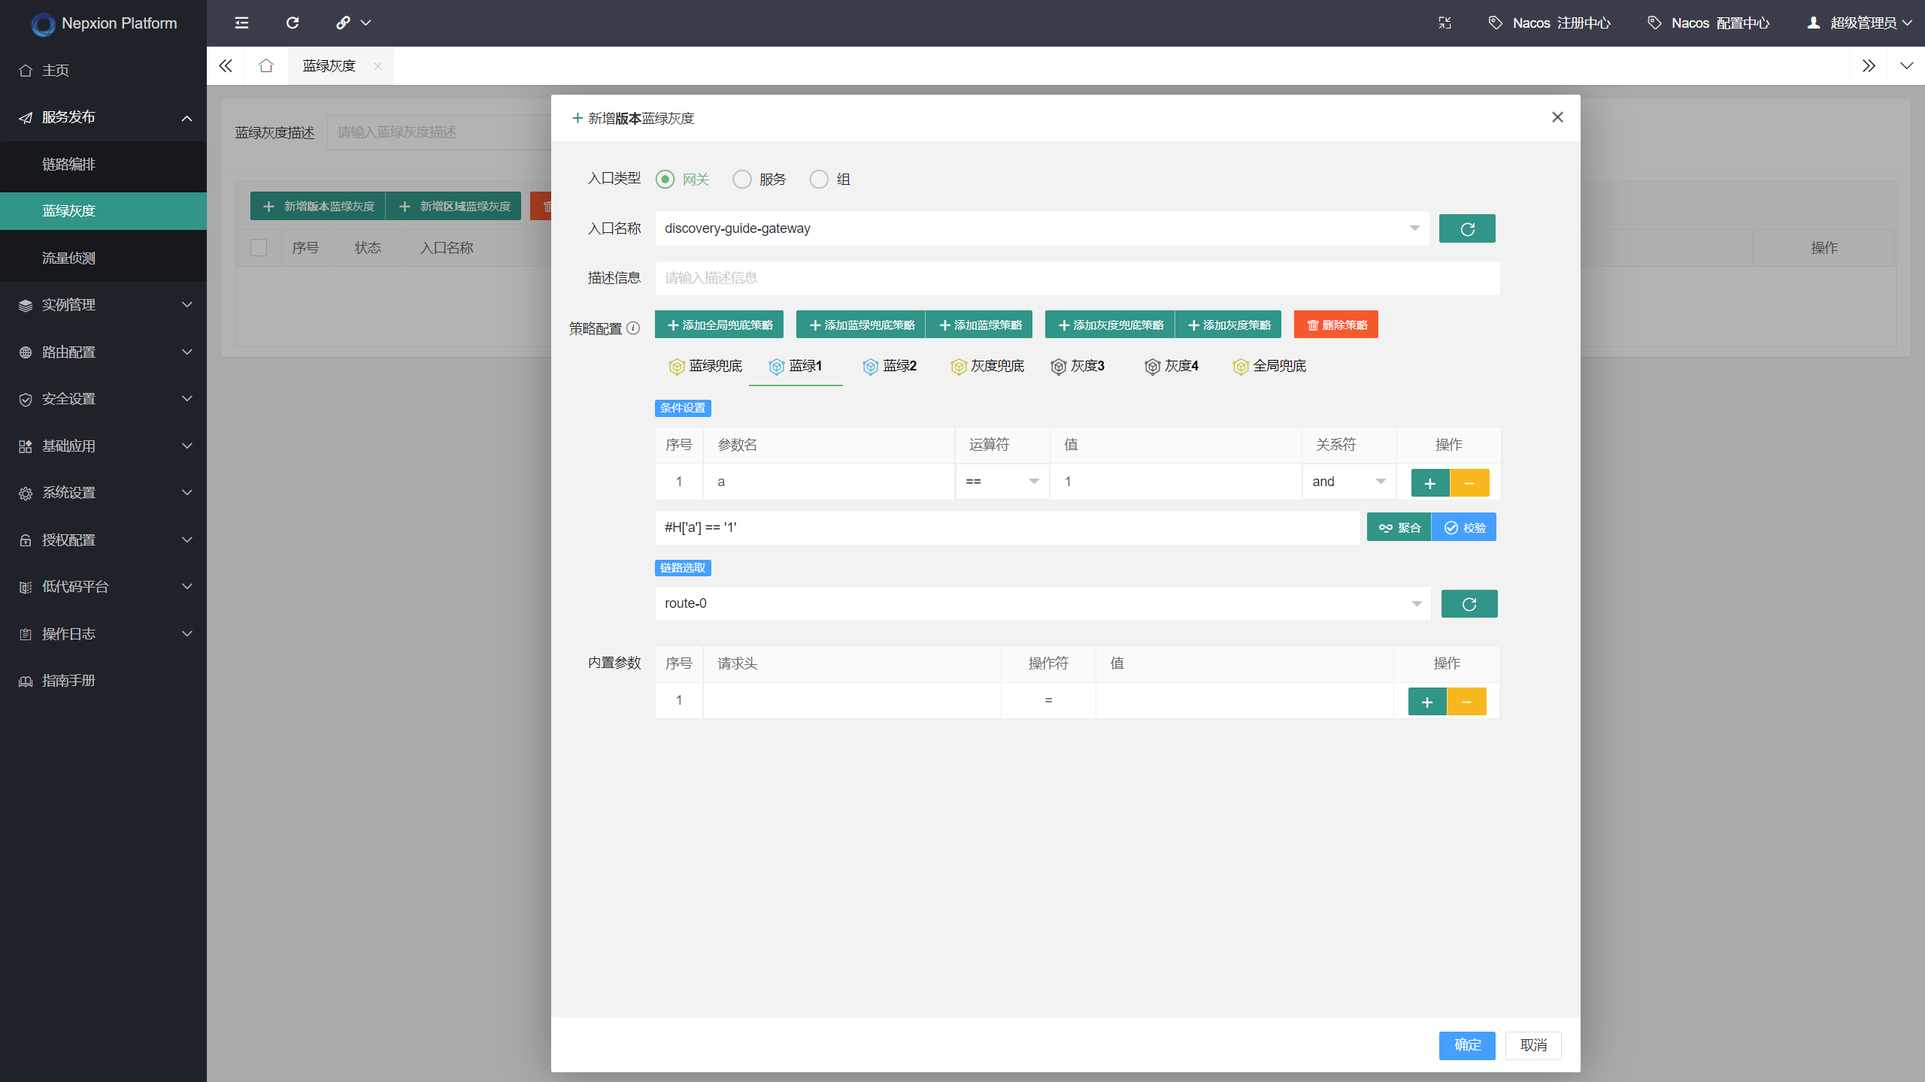
Task: Click the refresh icon beside entrance name field
Action: click(1466, 228)
